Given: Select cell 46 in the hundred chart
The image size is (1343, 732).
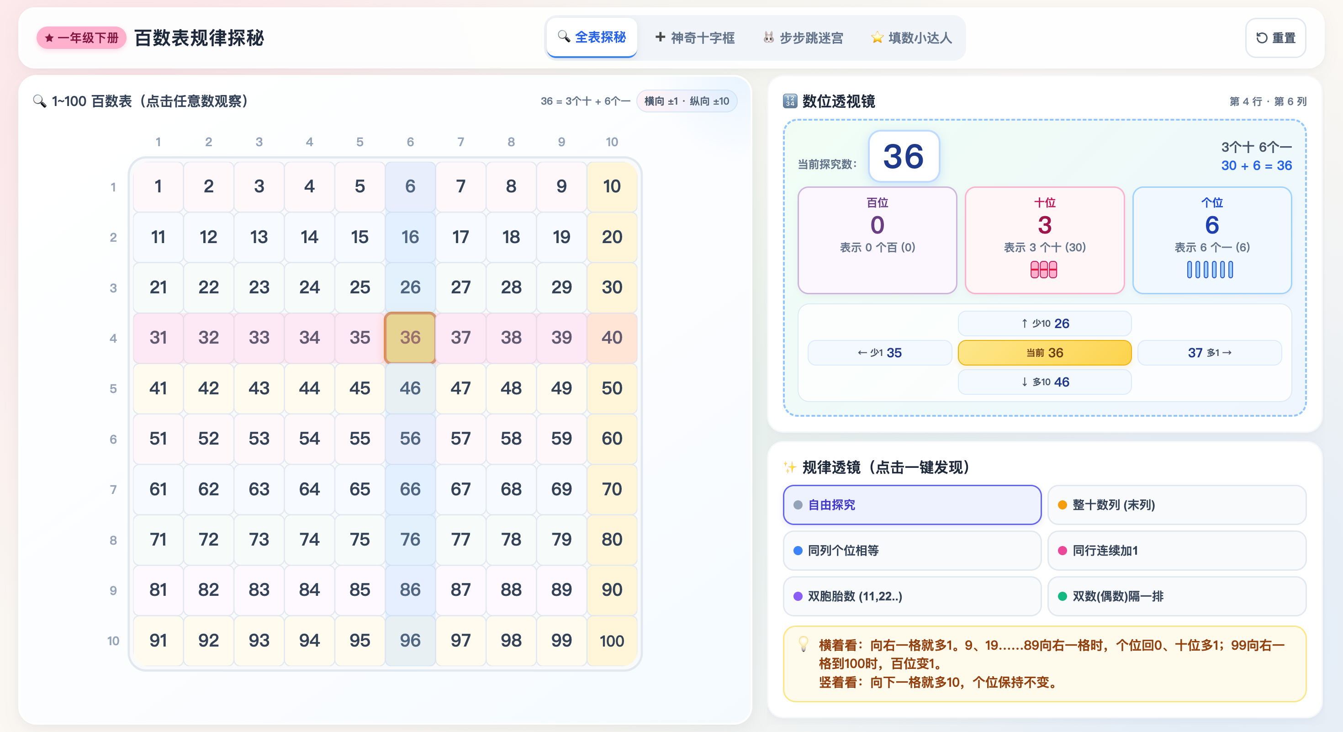Looking at the screenshot, I should click(x=410, y=388).
